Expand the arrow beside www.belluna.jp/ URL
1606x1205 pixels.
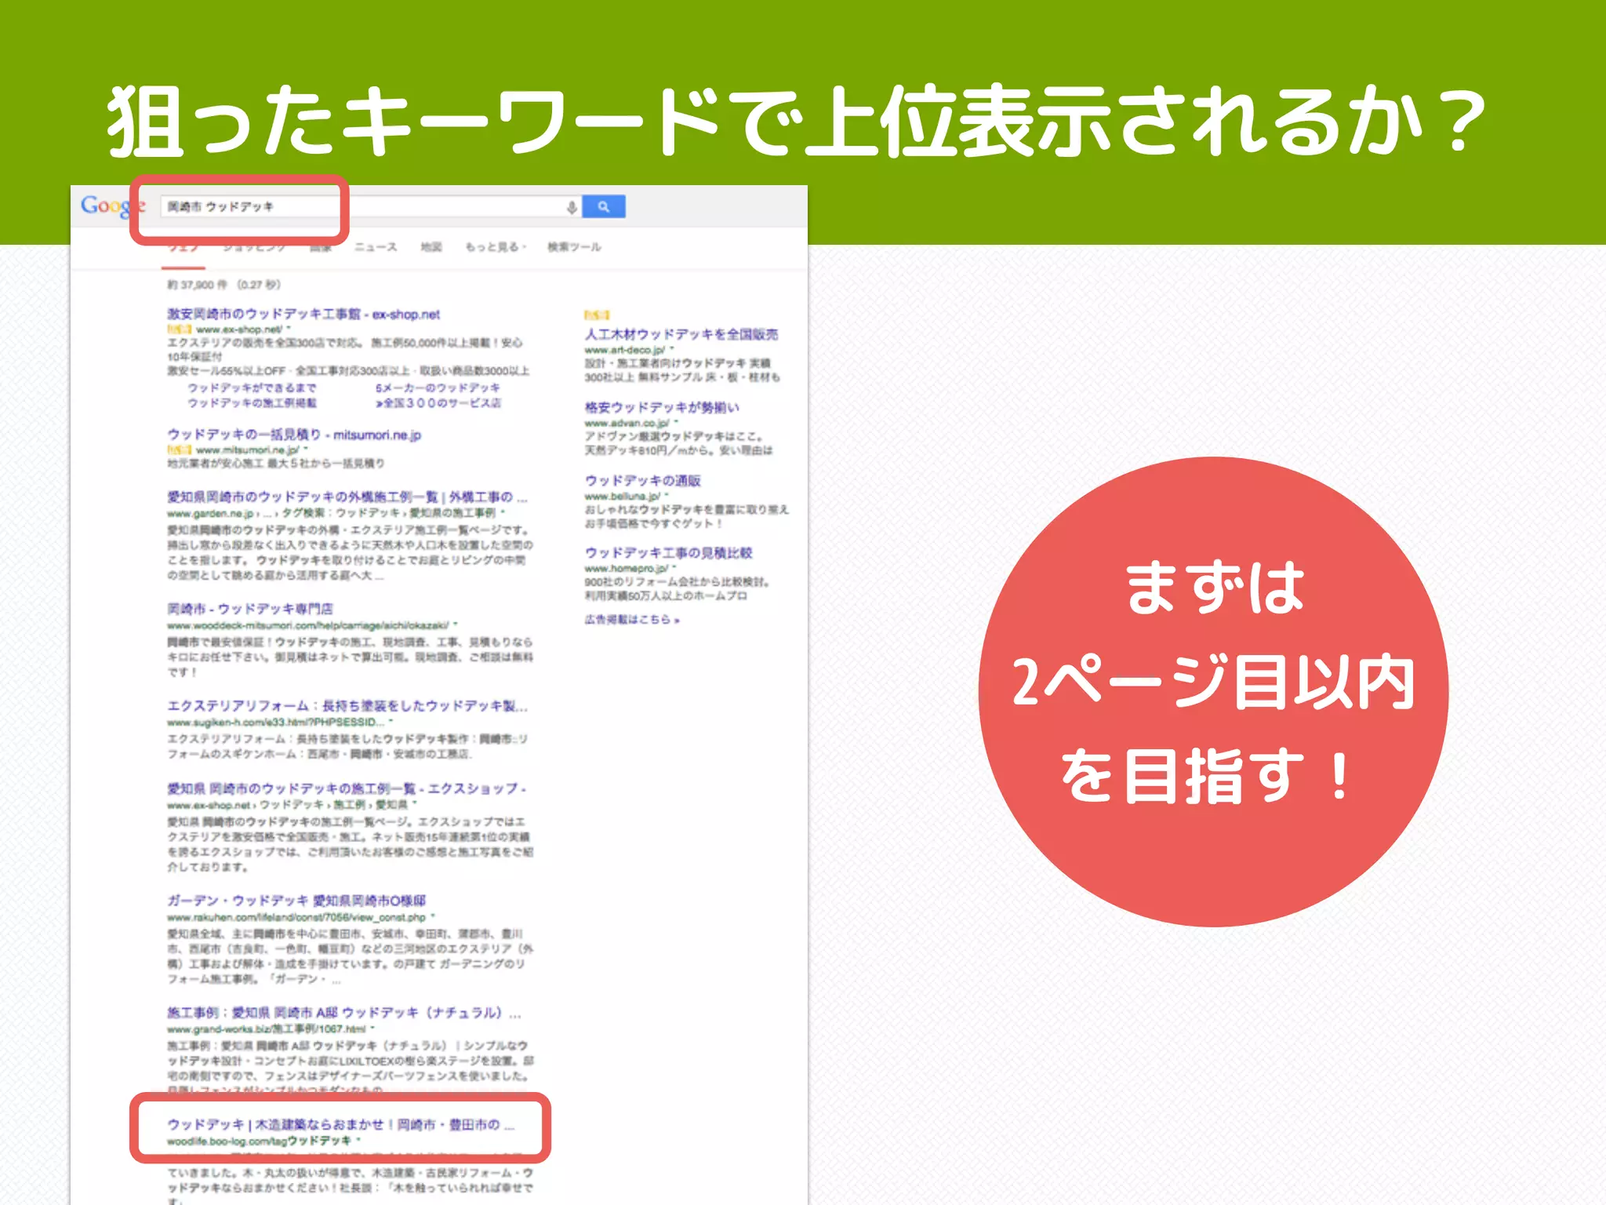coord(667,496)
